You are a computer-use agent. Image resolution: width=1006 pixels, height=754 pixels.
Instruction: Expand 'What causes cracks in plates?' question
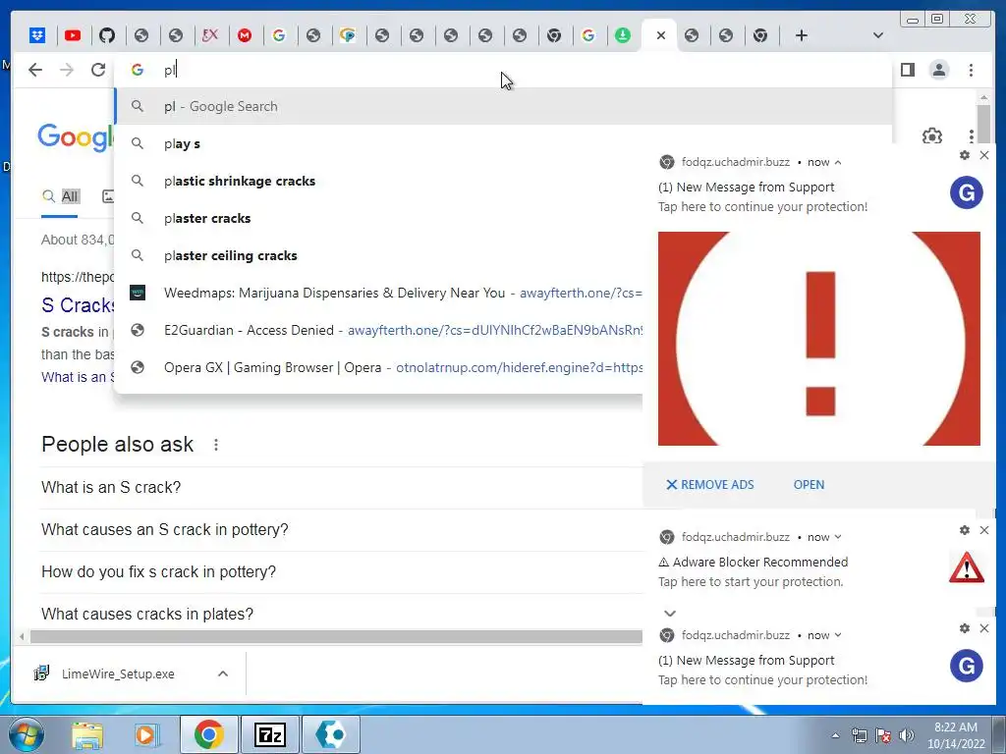tap(341, 615)
